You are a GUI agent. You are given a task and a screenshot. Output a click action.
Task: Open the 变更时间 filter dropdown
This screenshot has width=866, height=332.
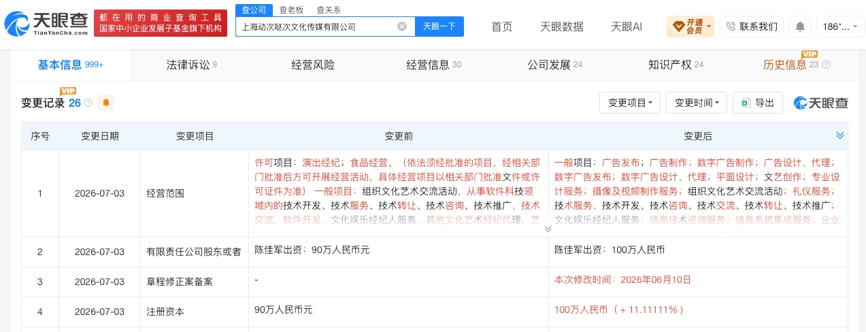[697, 103]
